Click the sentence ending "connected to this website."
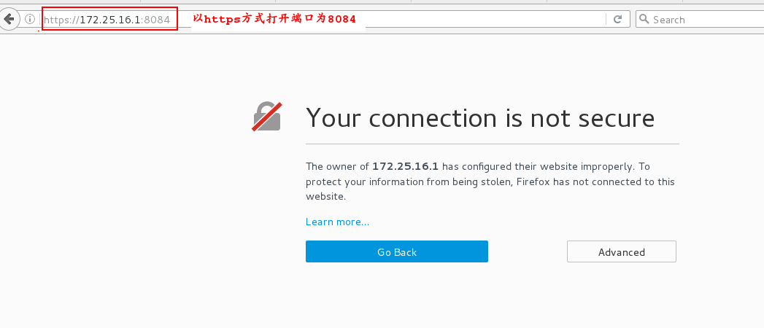The height and width of the screenshot is (328, 764). [x=490, y=189]
